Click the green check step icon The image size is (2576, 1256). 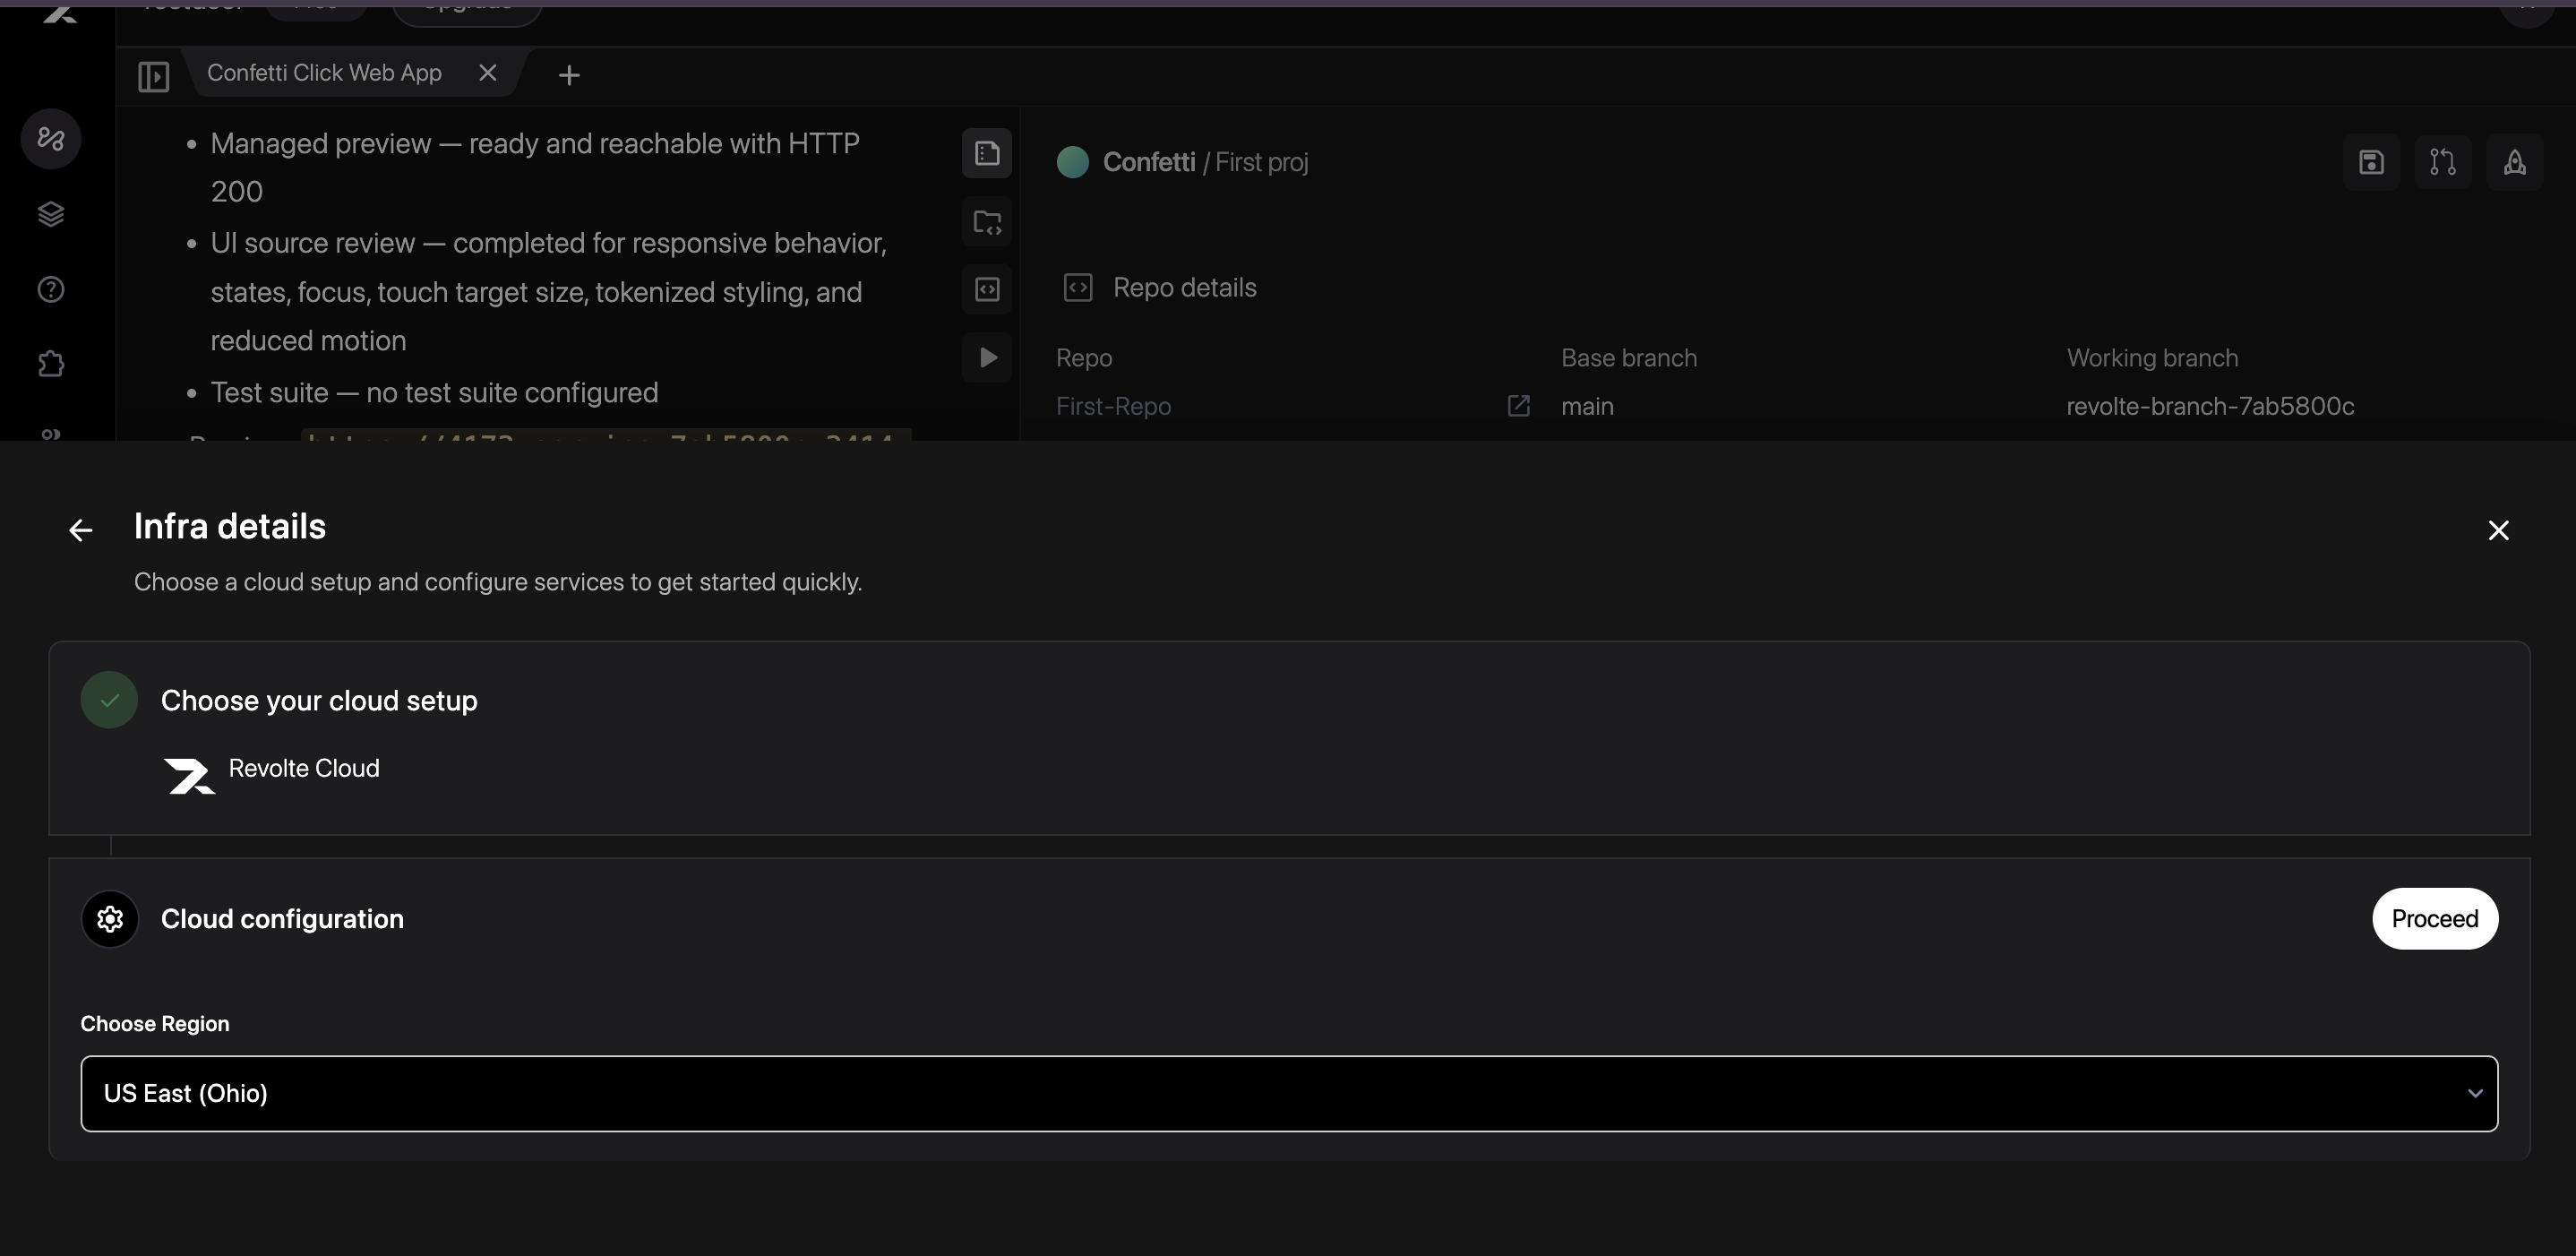click(109, 700)
